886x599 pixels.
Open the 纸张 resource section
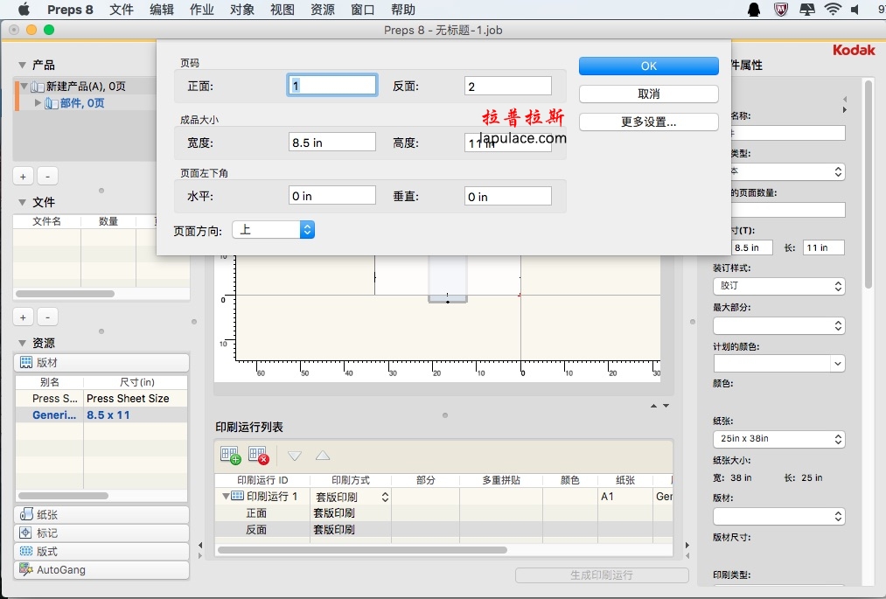[101, 515]
